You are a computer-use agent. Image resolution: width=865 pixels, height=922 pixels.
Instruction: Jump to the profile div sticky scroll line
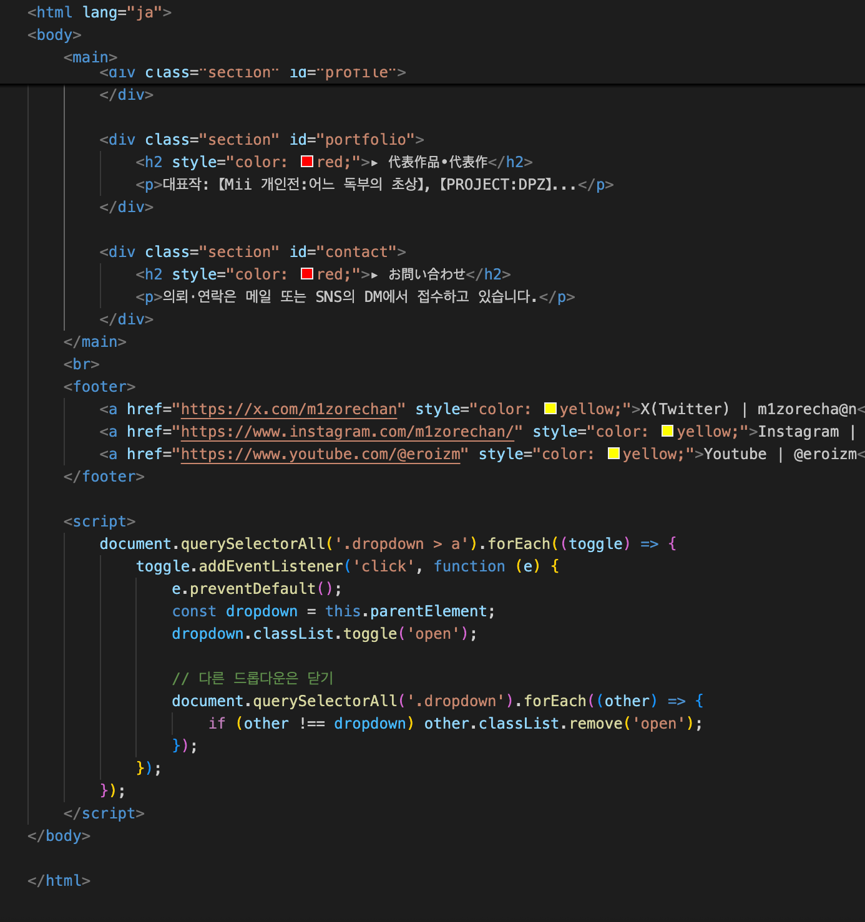tap(252, 74)
